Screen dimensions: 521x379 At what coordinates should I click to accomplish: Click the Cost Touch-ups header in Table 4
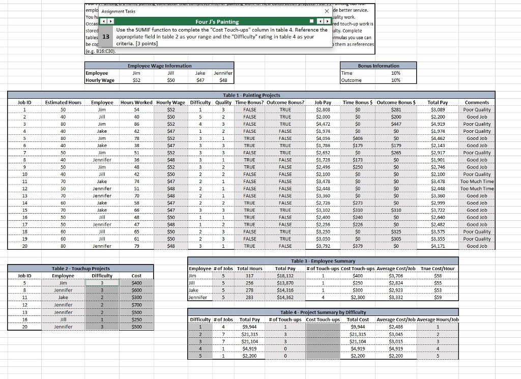pos(323,319)
